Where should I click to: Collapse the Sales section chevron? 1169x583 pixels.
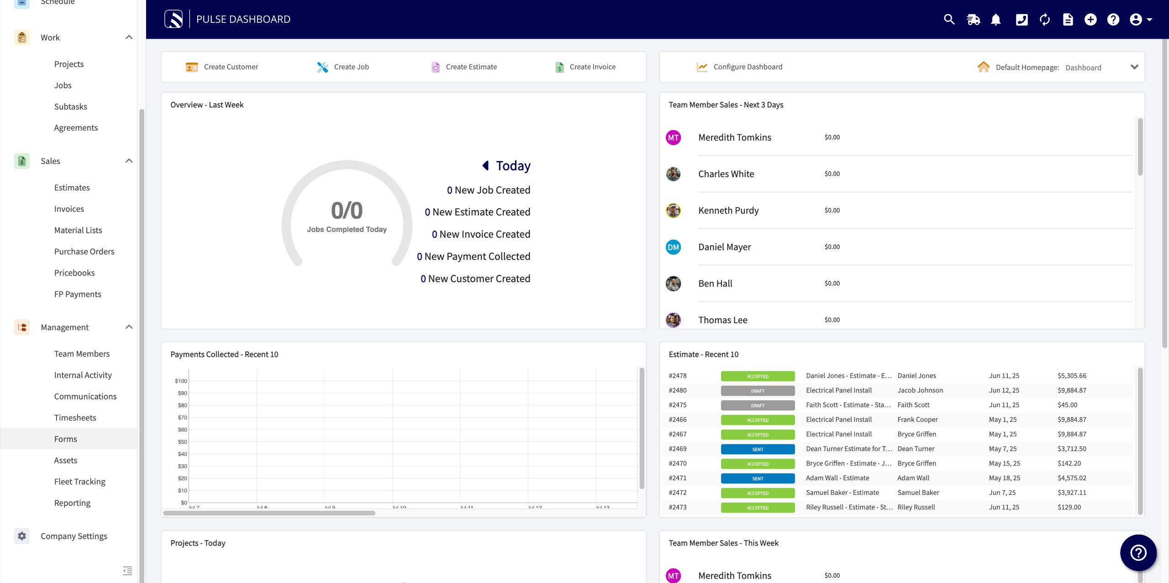pyautogui.click(x=129, y=161)
